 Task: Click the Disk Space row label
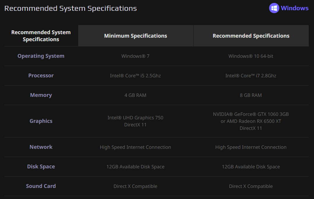41,167
